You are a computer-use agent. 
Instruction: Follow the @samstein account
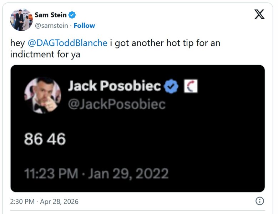[x=84, y=26]
